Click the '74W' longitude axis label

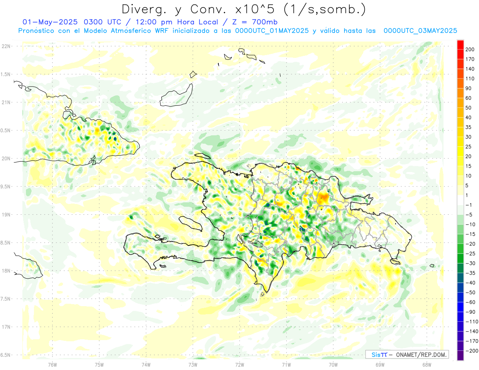point(146,364)
